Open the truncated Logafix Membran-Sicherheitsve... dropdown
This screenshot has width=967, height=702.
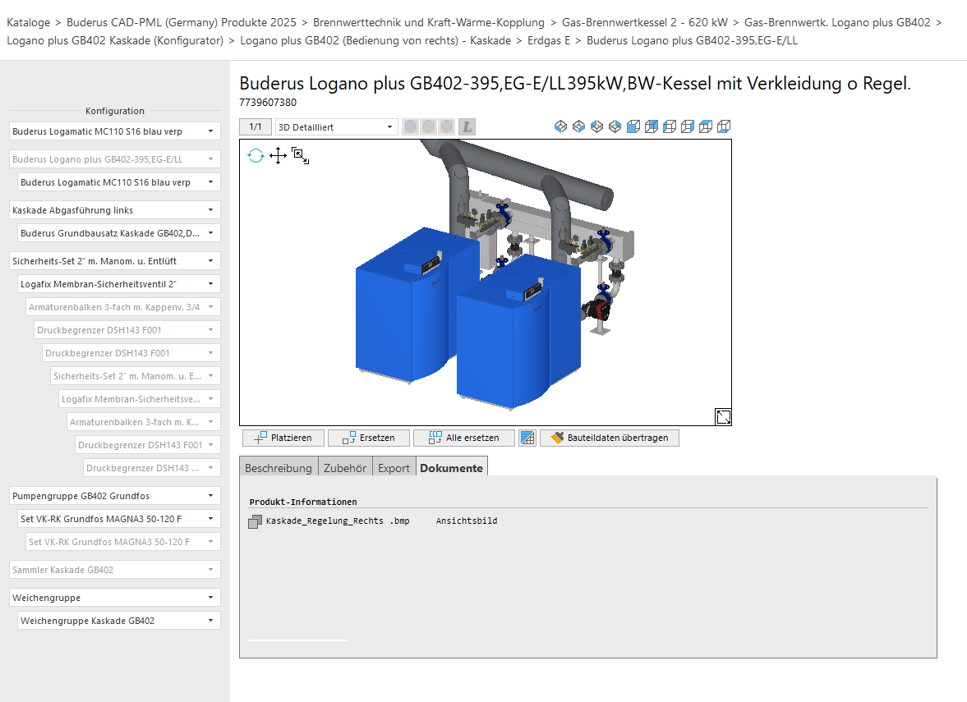pyautogui.click(x=140, y=399)
